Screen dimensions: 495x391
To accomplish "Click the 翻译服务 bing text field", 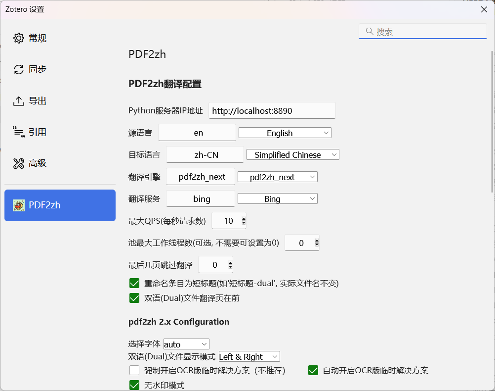I will [x=201, y=198].
